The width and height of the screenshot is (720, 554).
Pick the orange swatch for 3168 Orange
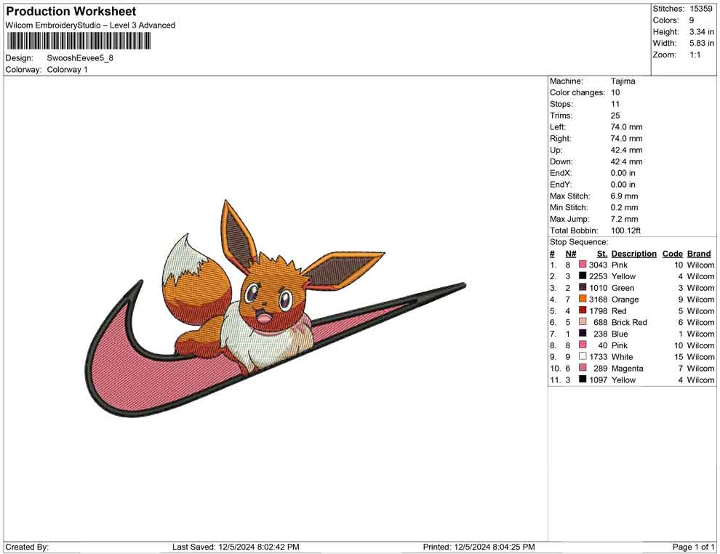coord(583,299)
